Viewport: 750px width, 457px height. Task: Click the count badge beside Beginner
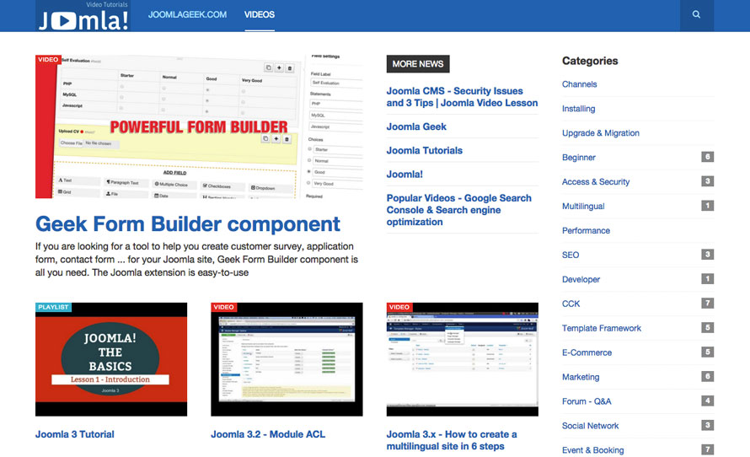coord(707,157)
